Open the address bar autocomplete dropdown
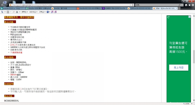Screen dimensions: 195x105 click(x=130, y=5)
